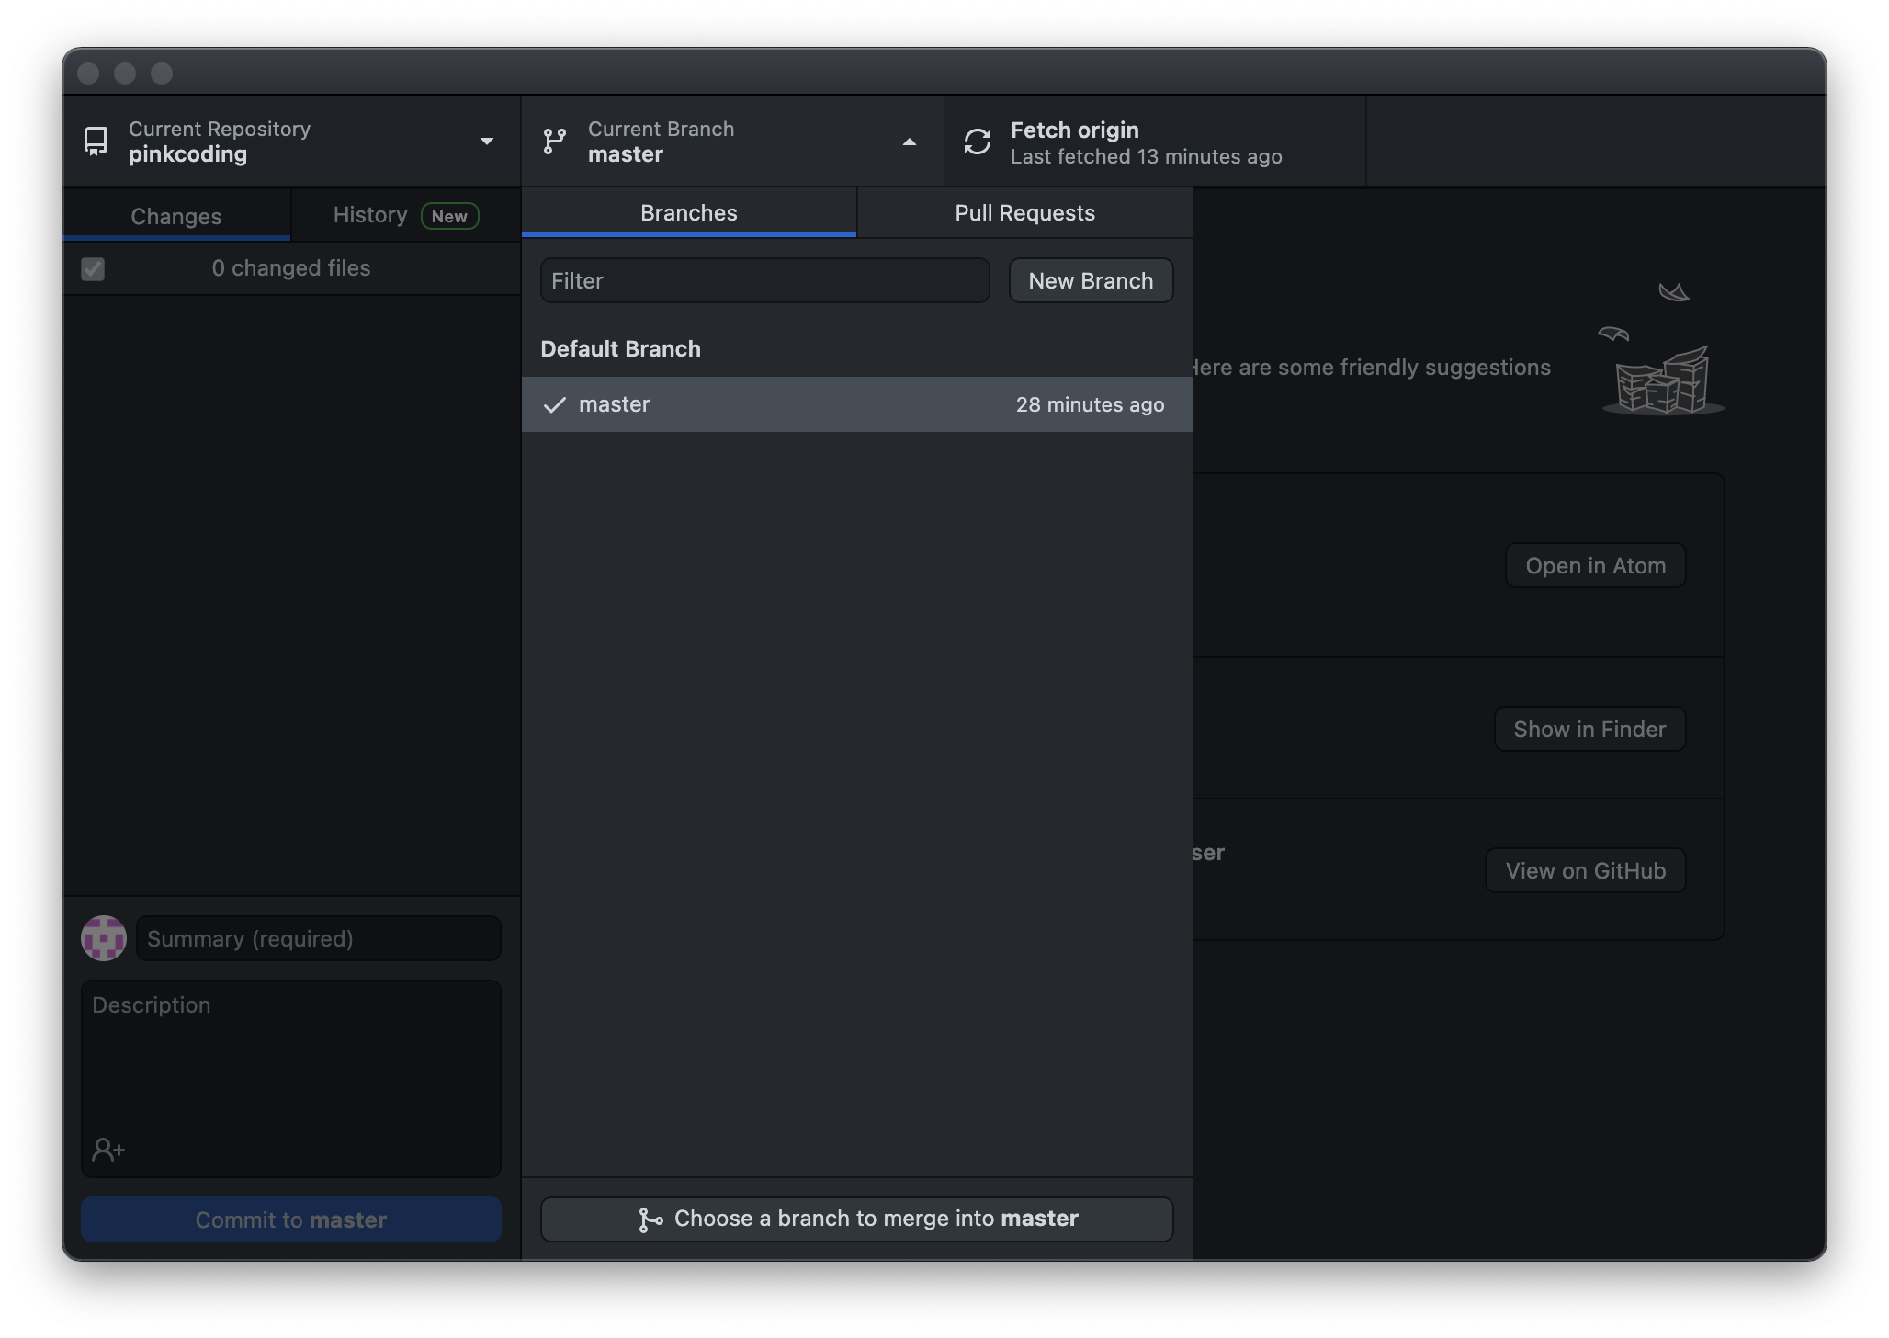Click the user avatar beside Summary field
The height and width of the screenshot is (1338, 1889).
point(104,938)
